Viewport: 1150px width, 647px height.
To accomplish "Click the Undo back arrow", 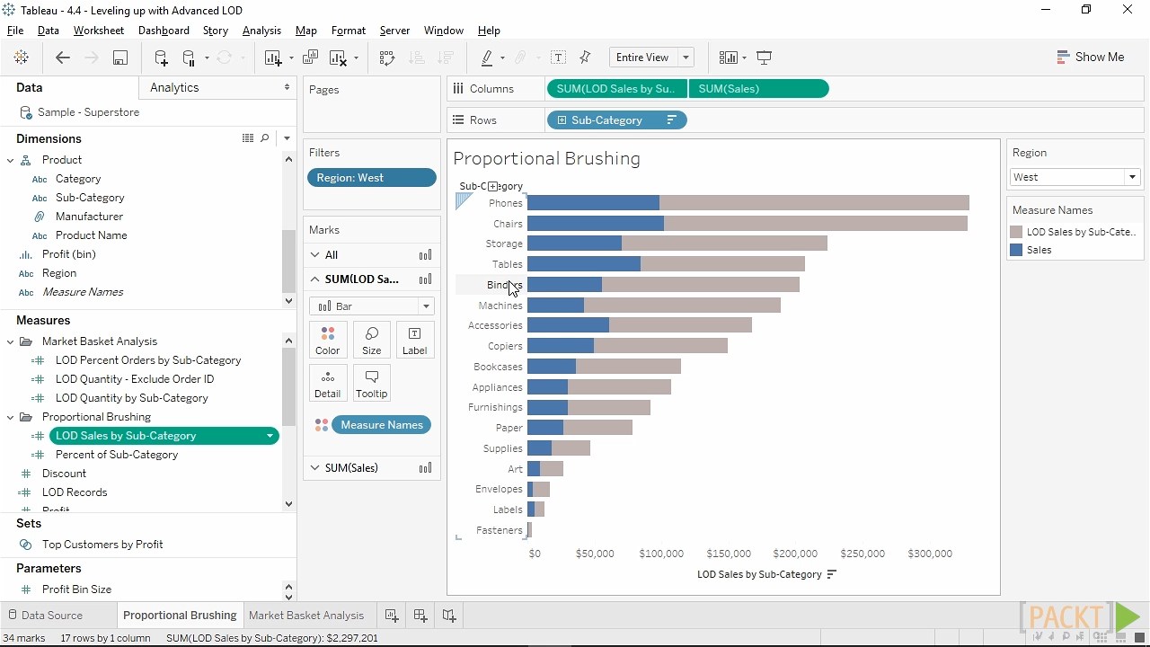I will pyautogui.click(x=62, y=58).
